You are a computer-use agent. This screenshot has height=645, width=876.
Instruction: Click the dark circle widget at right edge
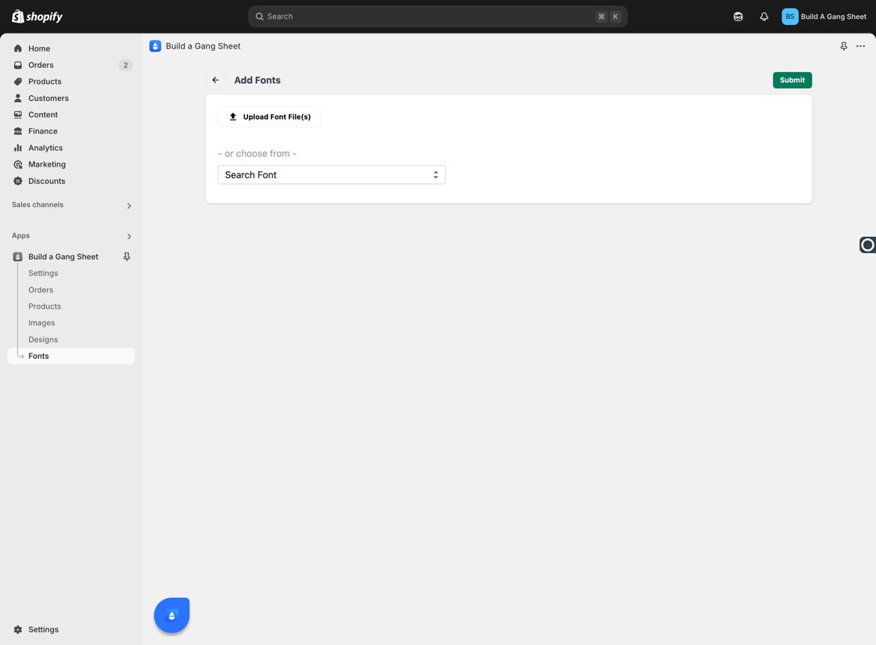[x=867, y=245]
